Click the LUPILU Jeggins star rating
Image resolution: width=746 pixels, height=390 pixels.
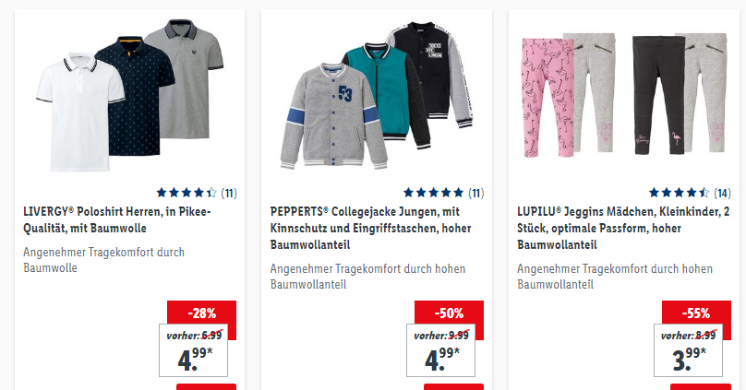click(x=679, y=193)
